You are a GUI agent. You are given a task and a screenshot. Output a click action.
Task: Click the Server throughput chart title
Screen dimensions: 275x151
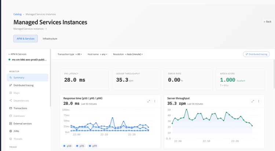click(178, 98)
